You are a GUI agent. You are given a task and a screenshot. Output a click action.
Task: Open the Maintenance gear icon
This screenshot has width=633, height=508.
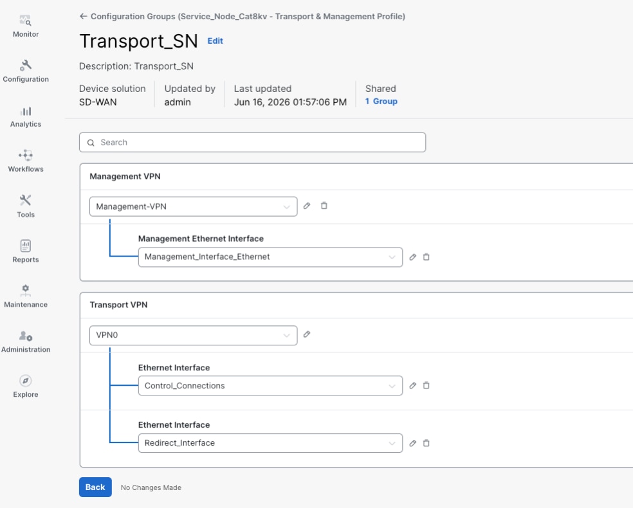[26, 290]
